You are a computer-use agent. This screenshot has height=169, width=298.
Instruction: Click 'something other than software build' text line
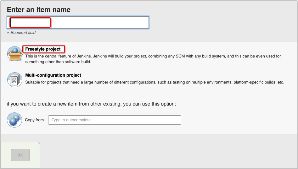[58, 62]
